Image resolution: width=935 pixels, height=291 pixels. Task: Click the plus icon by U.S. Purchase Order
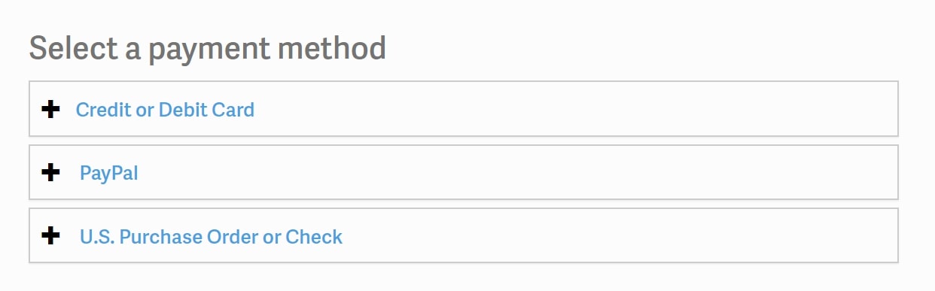click(50, 236)
